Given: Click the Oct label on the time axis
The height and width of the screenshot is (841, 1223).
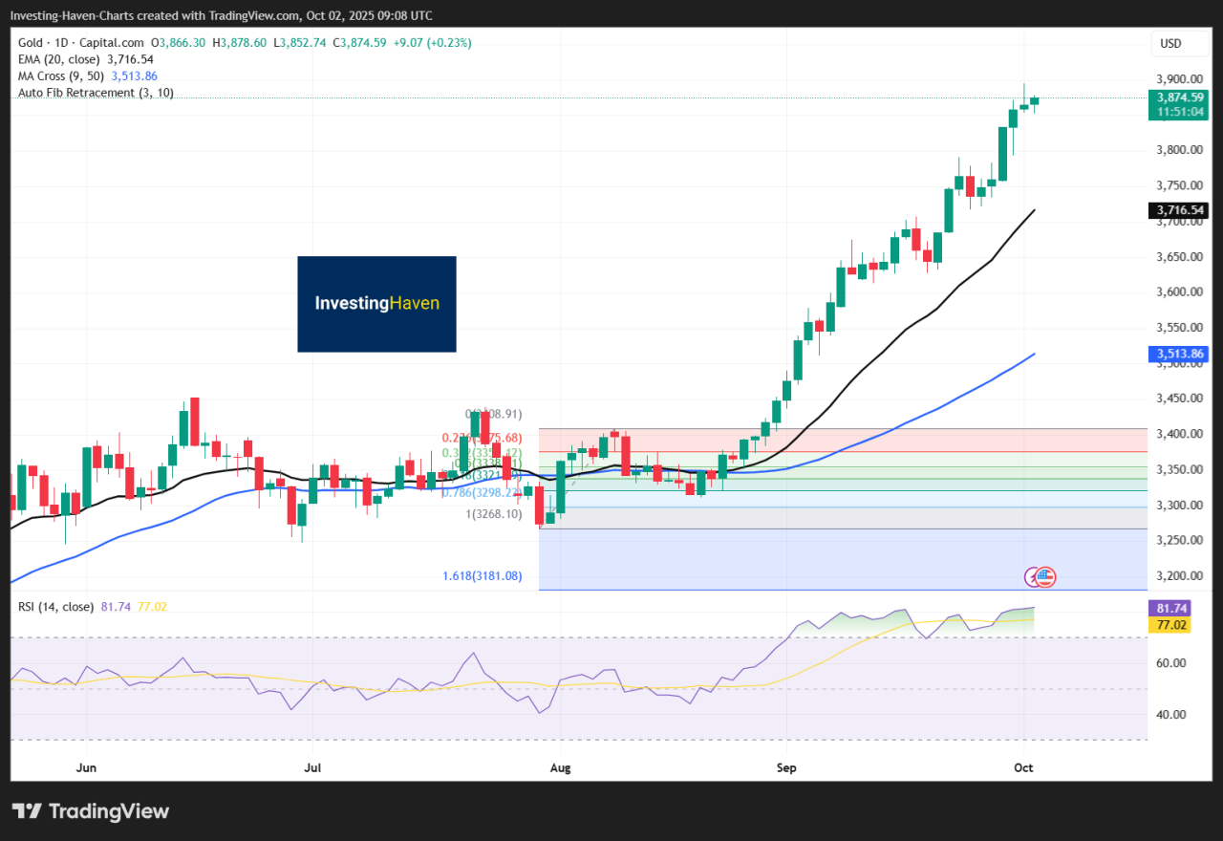Looking at the screenshot, I should [x=1023, y=767].
